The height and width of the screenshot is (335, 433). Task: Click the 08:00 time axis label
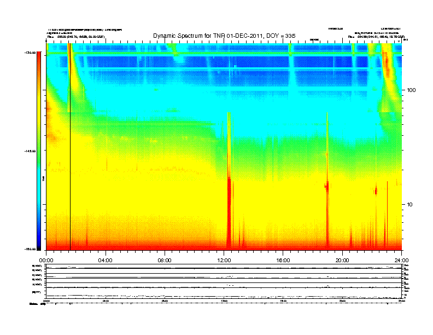click(x=165, y=261)
